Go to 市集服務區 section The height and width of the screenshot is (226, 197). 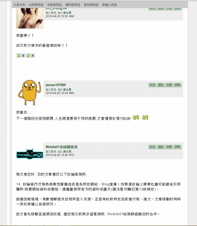pyautogui.click(x=54, y=5)
